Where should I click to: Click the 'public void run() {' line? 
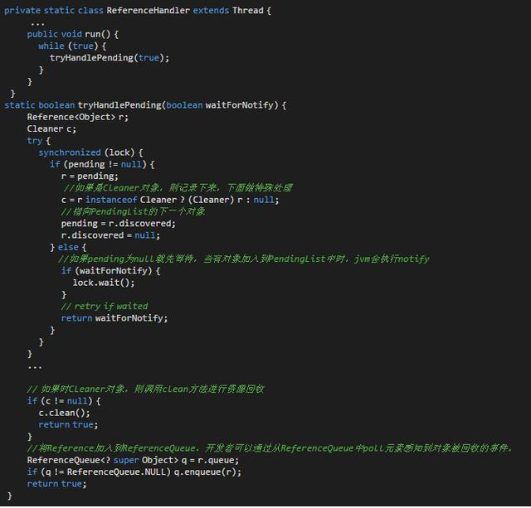tap(72, 34)
